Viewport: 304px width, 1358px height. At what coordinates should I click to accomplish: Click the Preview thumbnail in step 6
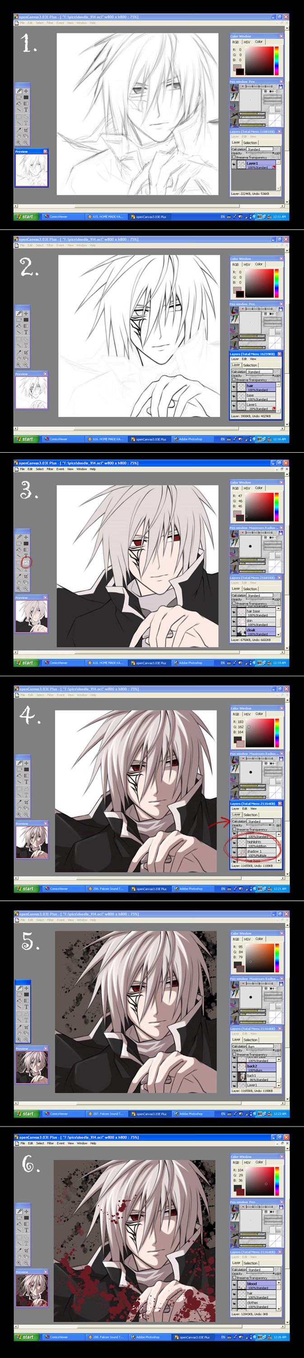pos(32,1291)
